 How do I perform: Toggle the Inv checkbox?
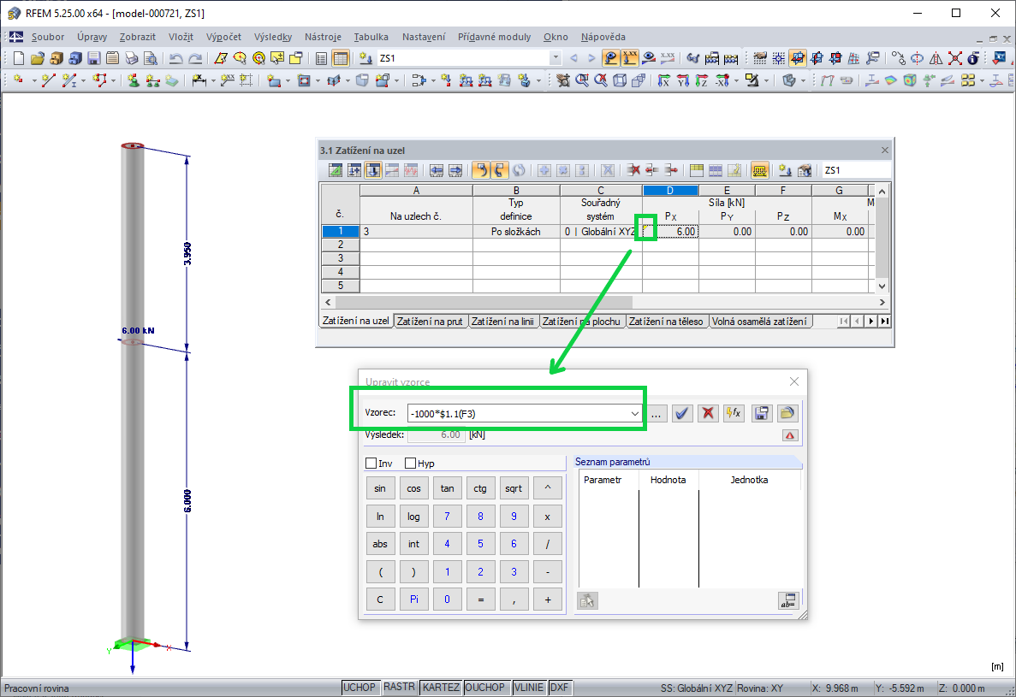coord(371,464)
